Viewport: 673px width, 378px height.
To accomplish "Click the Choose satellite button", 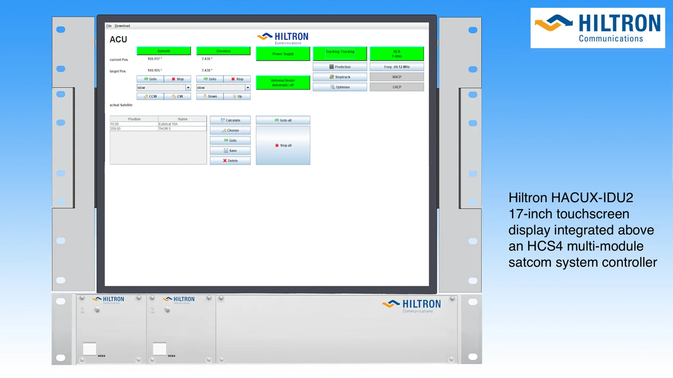I will [x=230, y=130].
